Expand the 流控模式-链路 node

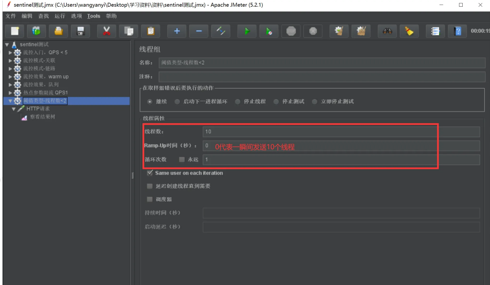coord(10,69)
